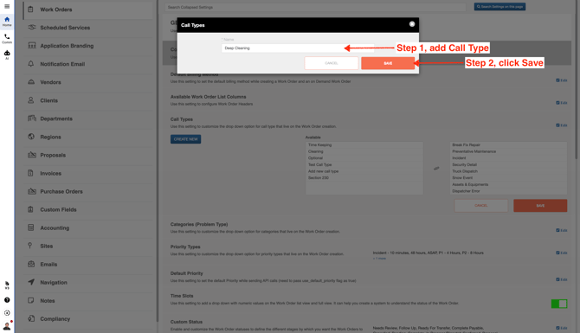580x333 pixels.
Task: Select 'Section 230' in Available list
Action: pos(364,178)
